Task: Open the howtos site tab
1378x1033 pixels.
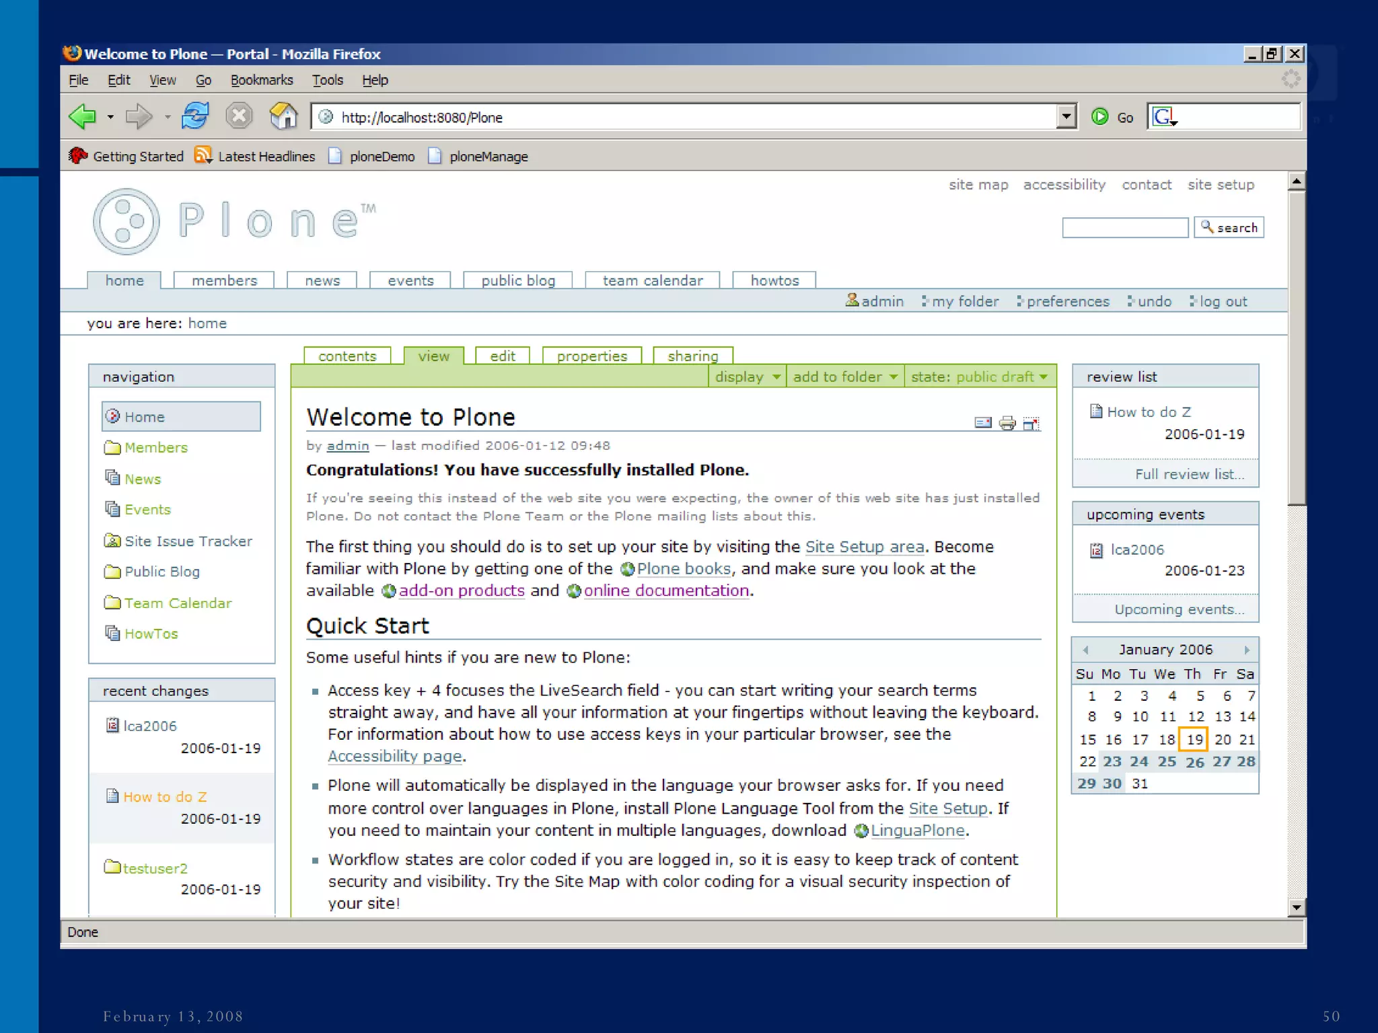Action: point(774,280)
